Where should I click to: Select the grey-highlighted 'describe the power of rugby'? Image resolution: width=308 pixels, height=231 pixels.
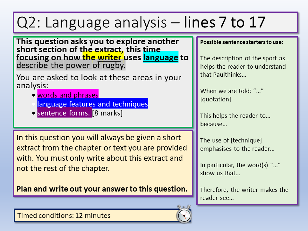(71, 65)
